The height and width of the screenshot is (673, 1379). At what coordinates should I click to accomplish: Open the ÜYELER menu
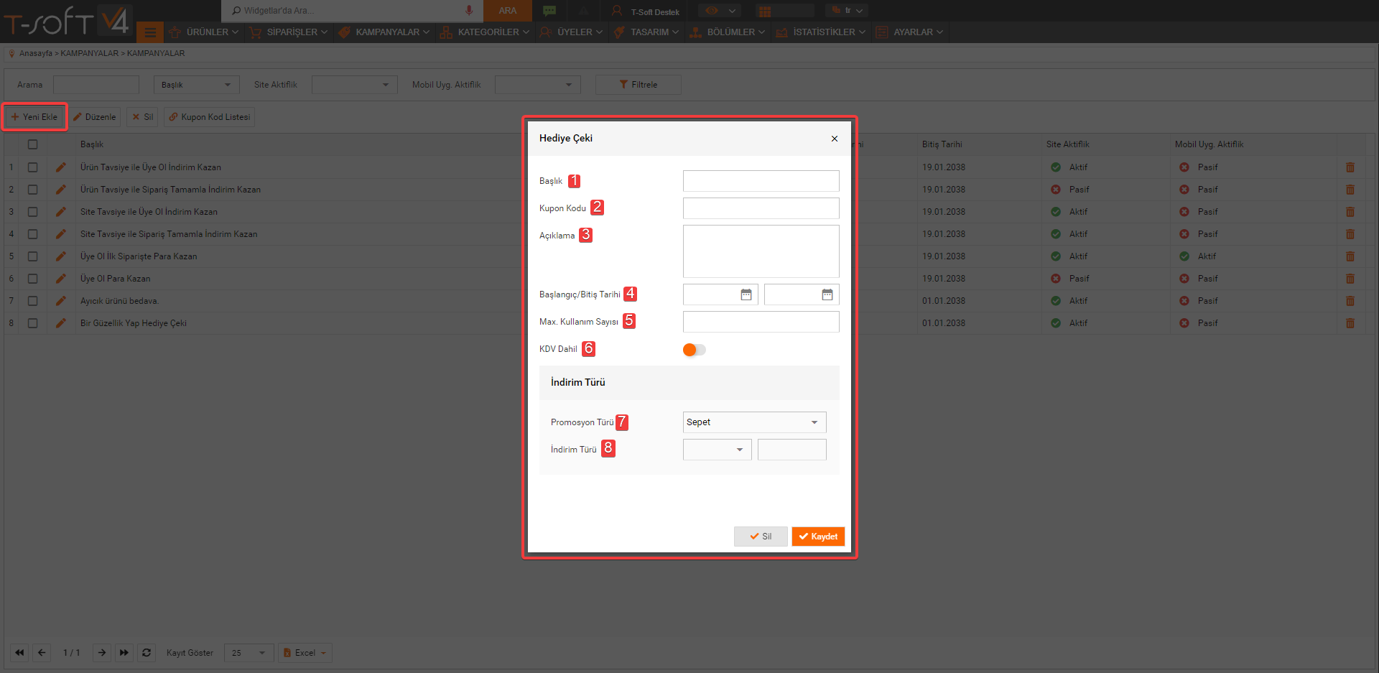(571, 32)
